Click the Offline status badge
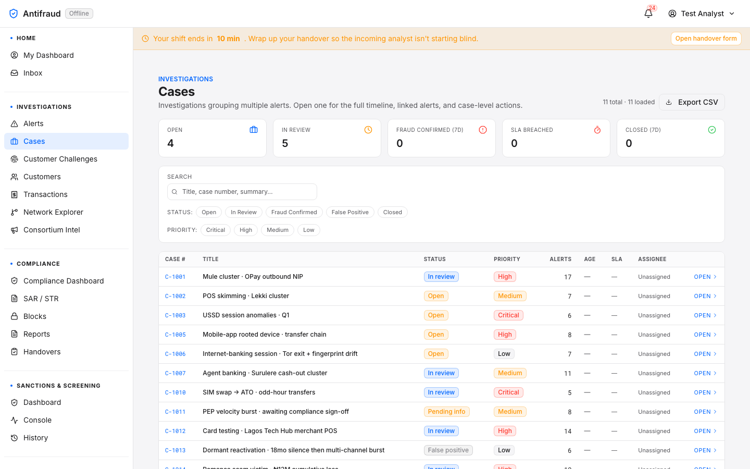750x469 pixels. tap(79, 14)
